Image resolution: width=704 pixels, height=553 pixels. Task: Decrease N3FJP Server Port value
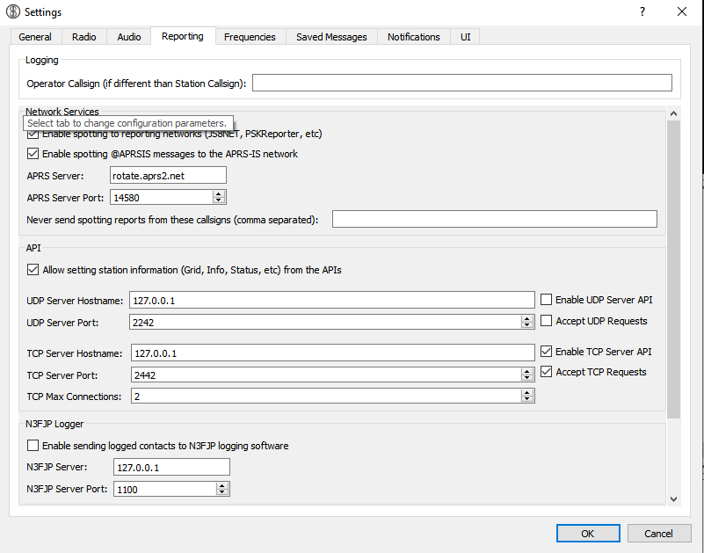[221, 492]
